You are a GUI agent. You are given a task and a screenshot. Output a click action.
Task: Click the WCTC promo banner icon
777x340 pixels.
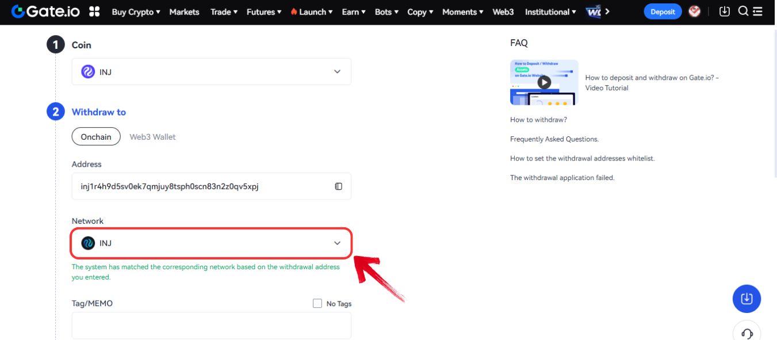point(593,12)
